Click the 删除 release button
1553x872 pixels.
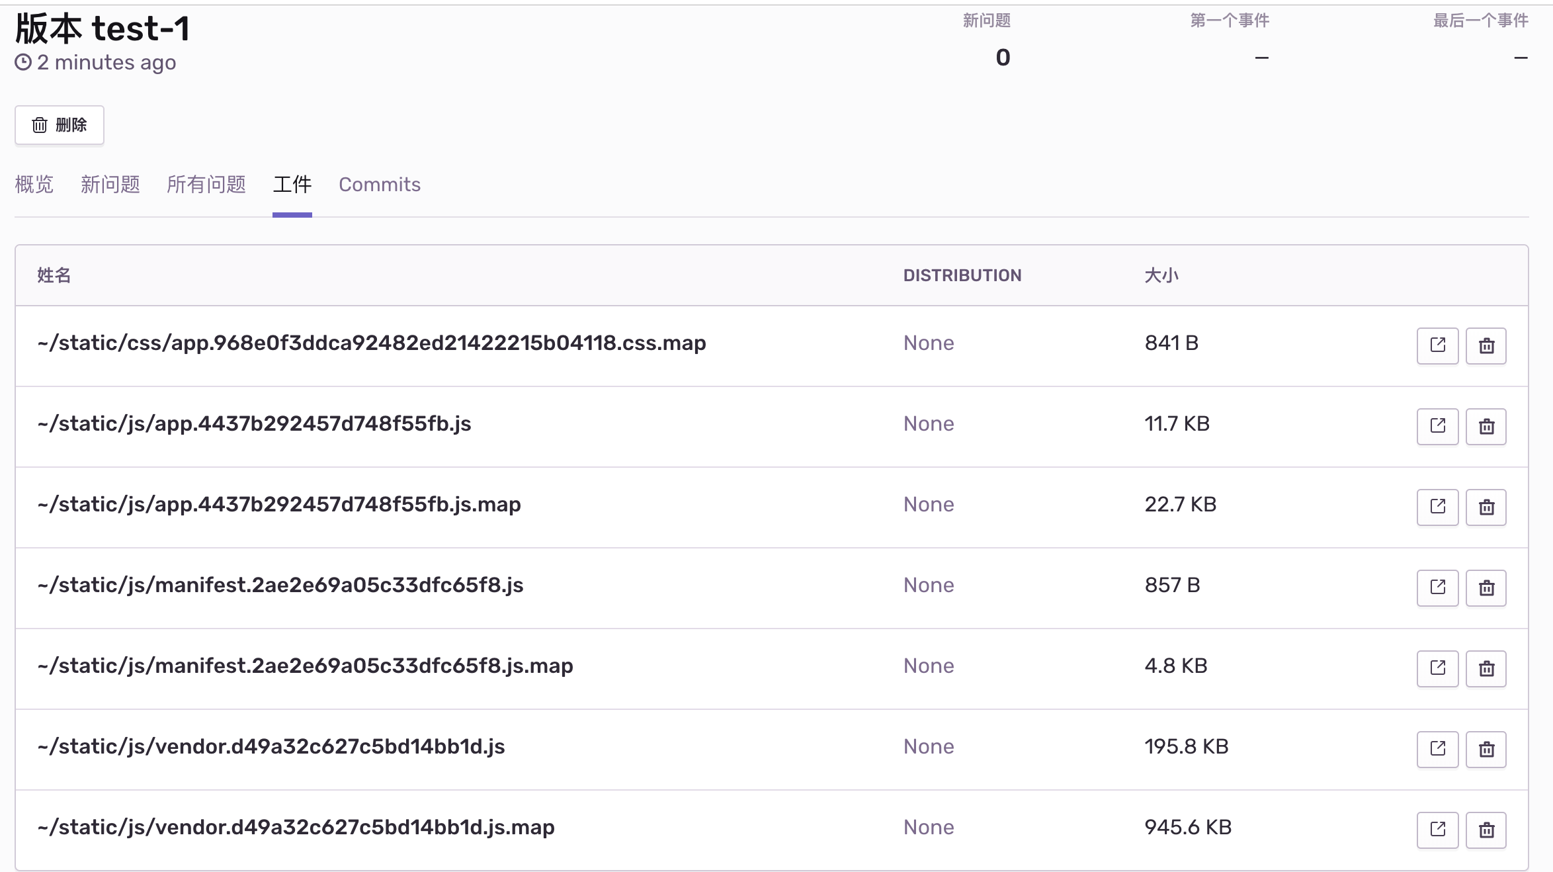(60, 125)
